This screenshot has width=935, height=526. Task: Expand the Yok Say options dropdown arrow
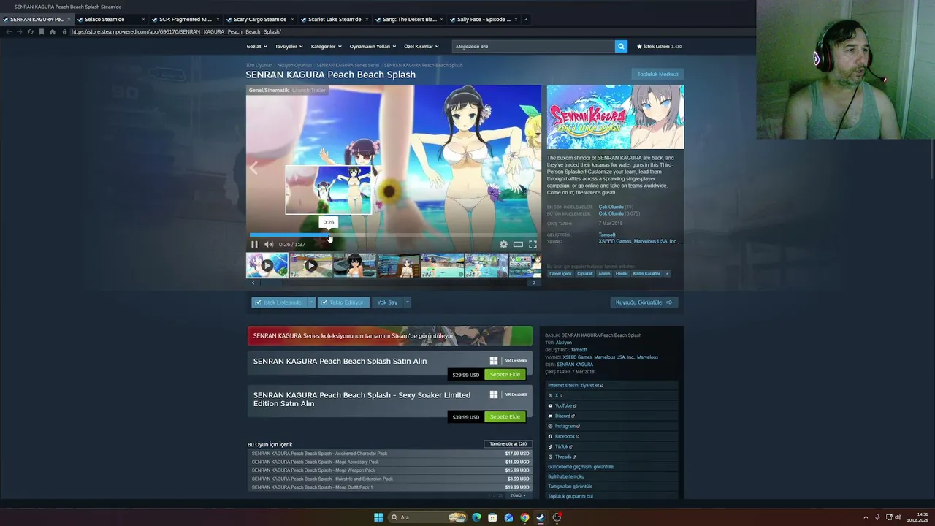coord(408,302)
